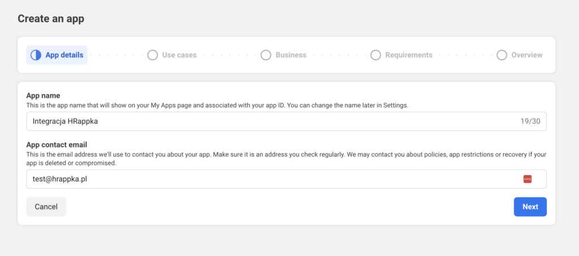
Task: Go to the Use cases step label
Action: click(179, 55)
